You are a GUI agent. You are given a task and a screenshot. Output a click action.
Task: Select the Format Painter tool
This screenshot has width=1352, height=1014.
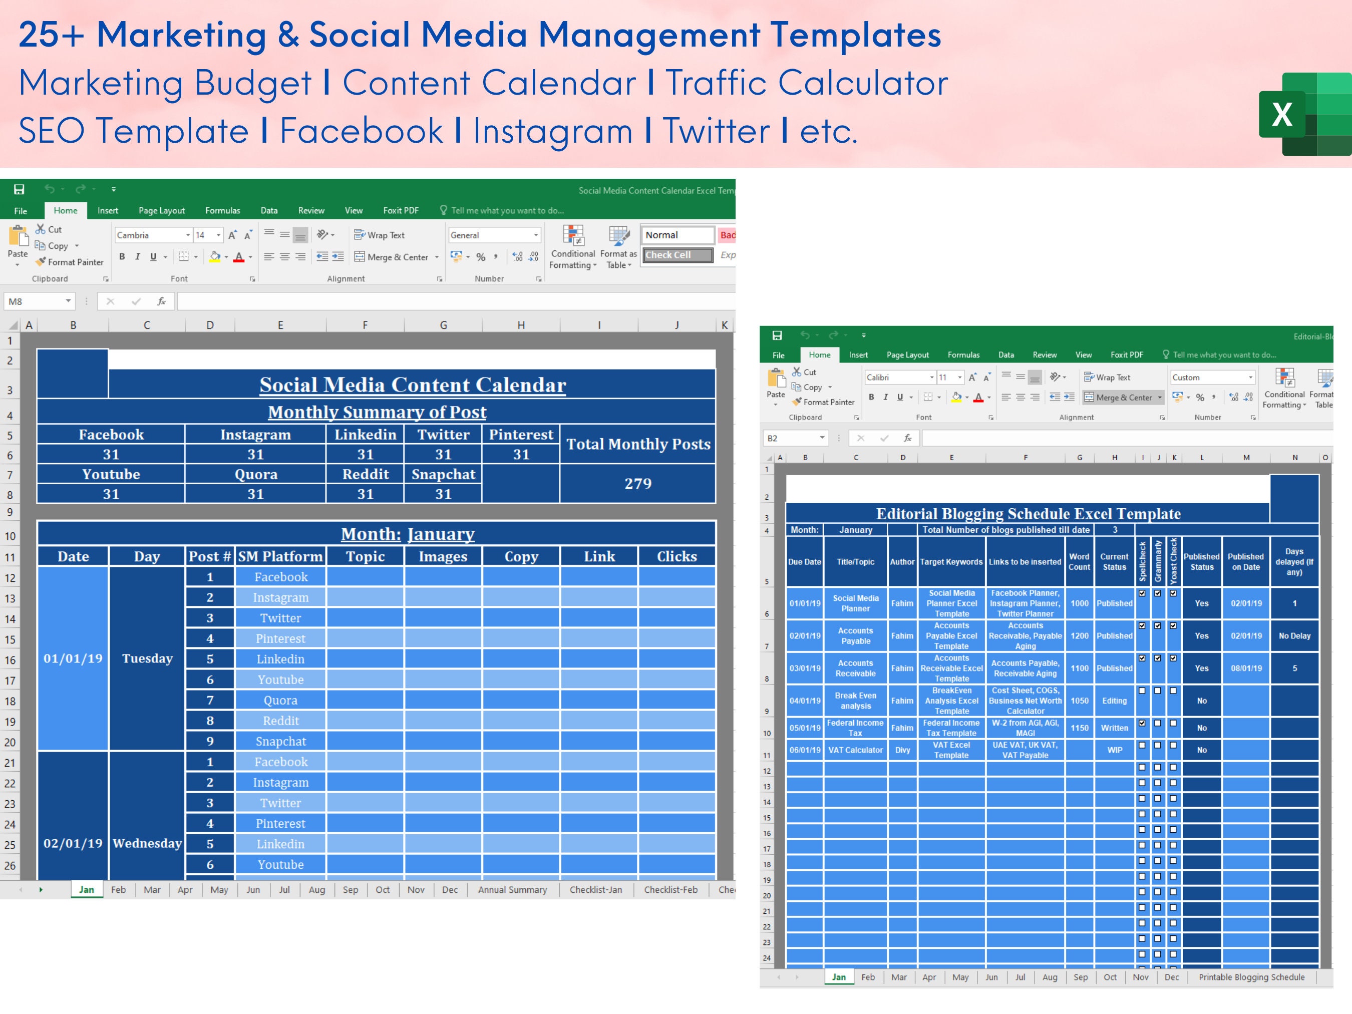pyautogui.click(x=70, y=262)
